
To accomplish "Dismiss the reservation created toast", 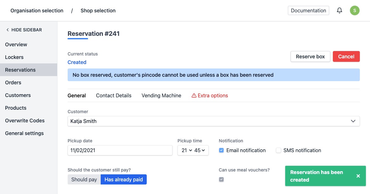I will point(358,176).
